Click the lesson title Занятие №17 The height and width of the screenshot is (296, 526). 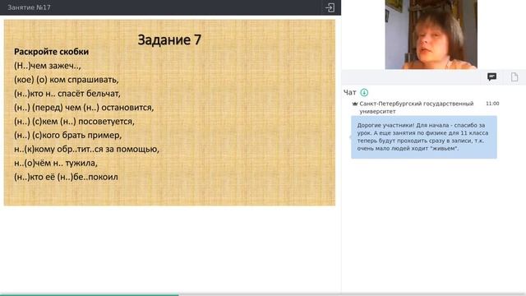coord(29,7)
